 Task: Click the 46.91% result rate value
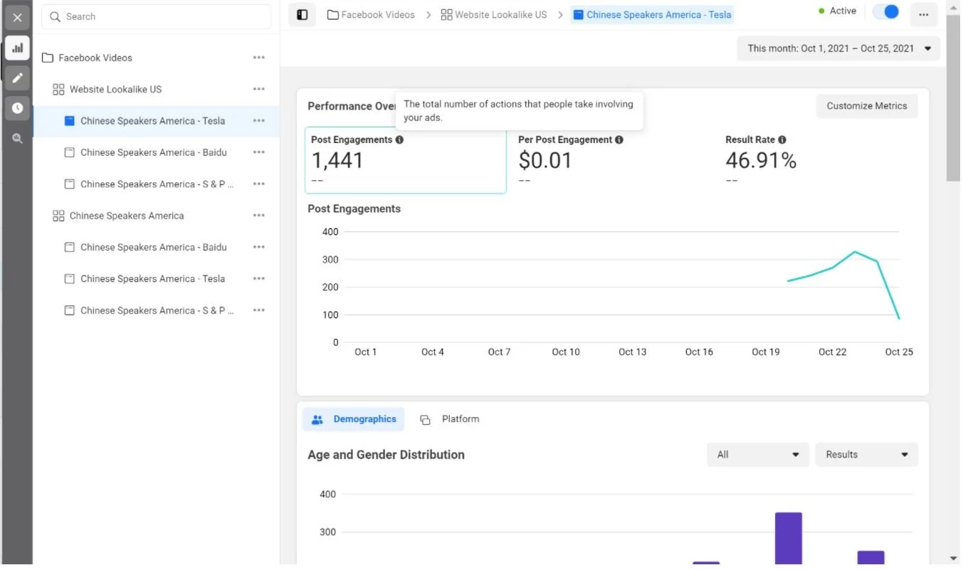point(761,161)
